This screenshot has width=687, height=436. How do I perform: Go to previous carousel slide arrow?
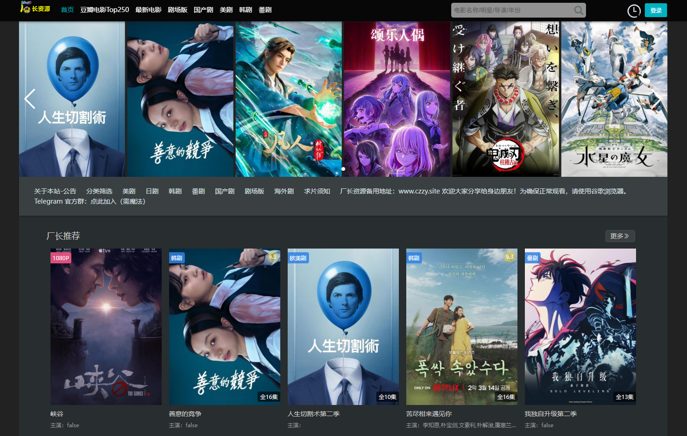click(30, 99)
